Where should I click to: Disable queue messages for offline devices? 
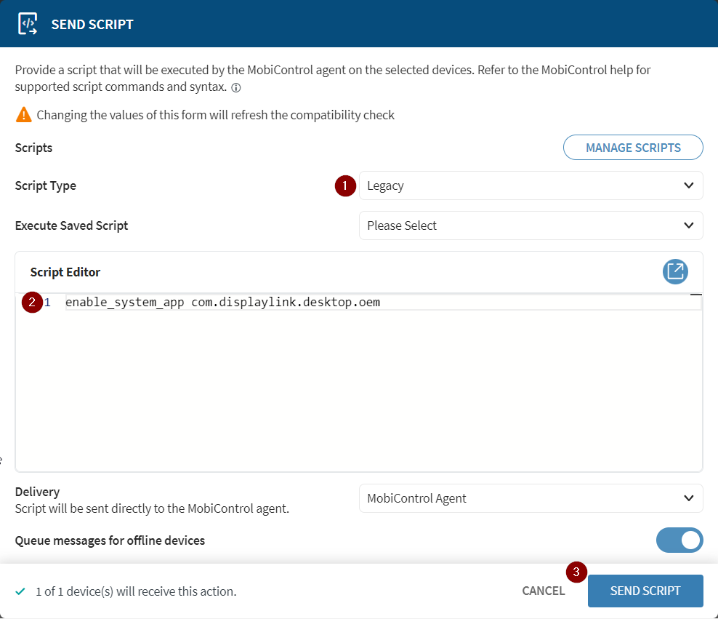click(x=679, y=540)
